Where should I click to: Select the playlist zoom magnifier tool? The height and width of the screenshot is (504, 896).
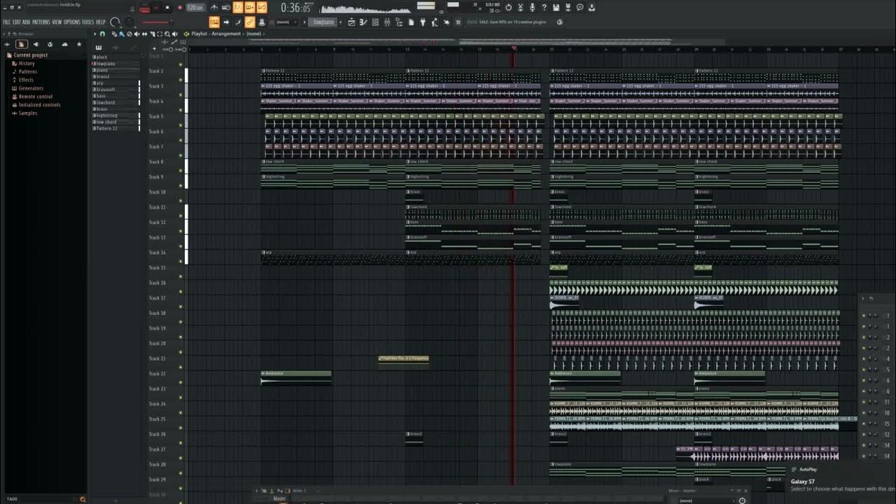(x=167, y=34)
